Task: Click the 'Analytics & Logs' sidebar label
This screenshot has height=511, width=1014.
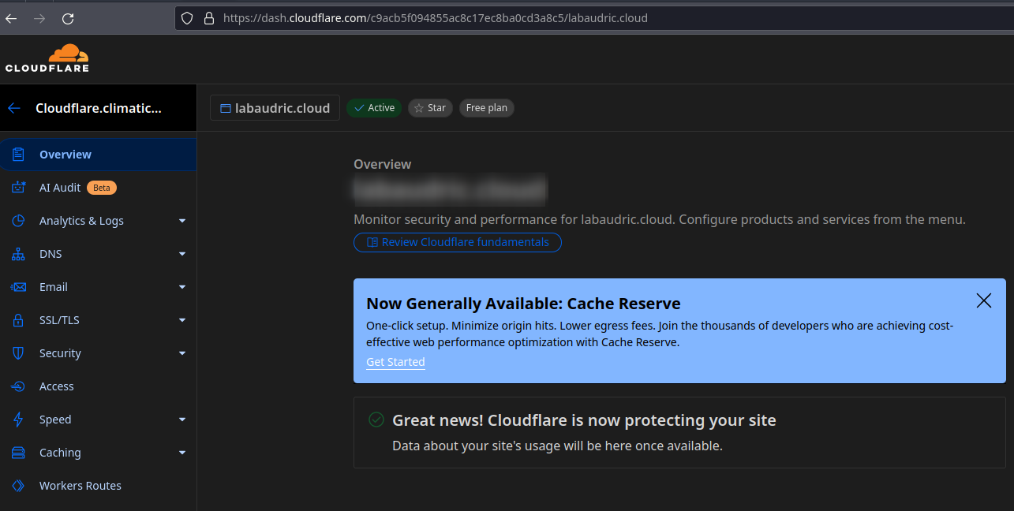Action: pyautogui.click(x=81, y=221)
